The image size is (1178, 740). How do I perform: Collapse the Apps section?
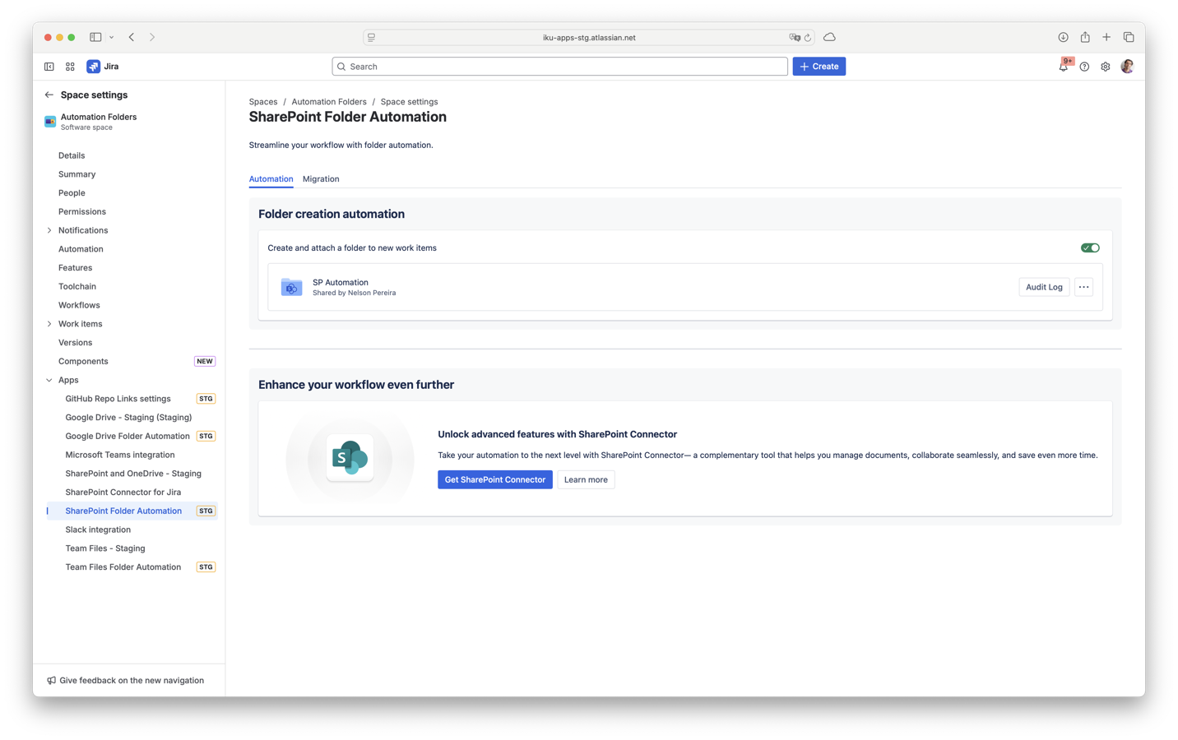[49, 379]
